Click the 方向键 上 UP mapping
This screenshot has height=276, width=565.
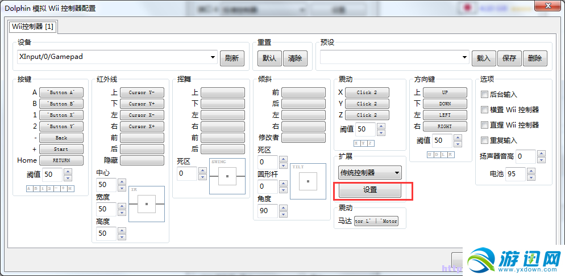445,92
